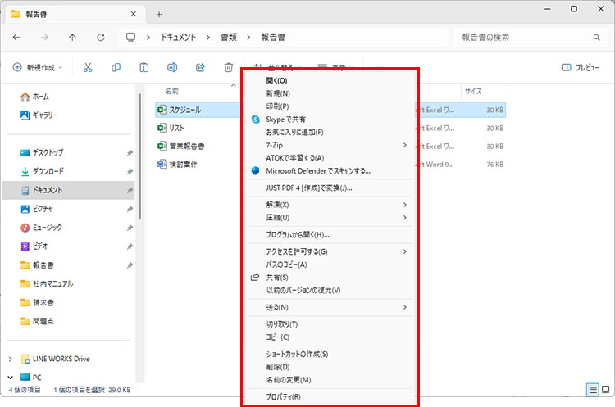
Task: Click the Cut scissors icon in toolbar
Action: pyautogui.click(x=88, y=67)
